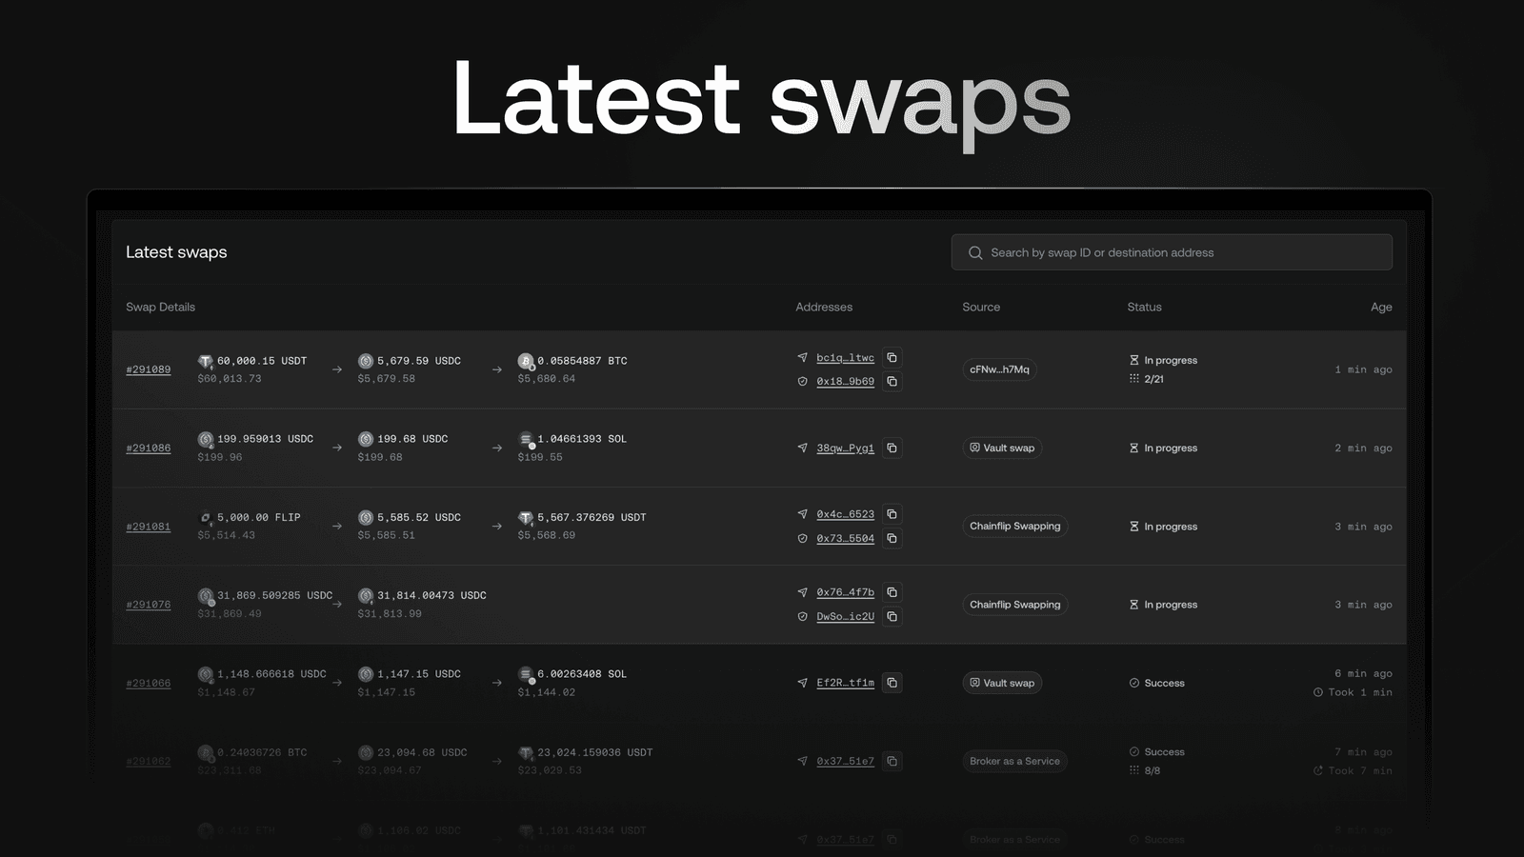Click the hourglass icon in swap #291089 status
The width and height of the screenshot is (1524, 857).
tap(1133, 360)
